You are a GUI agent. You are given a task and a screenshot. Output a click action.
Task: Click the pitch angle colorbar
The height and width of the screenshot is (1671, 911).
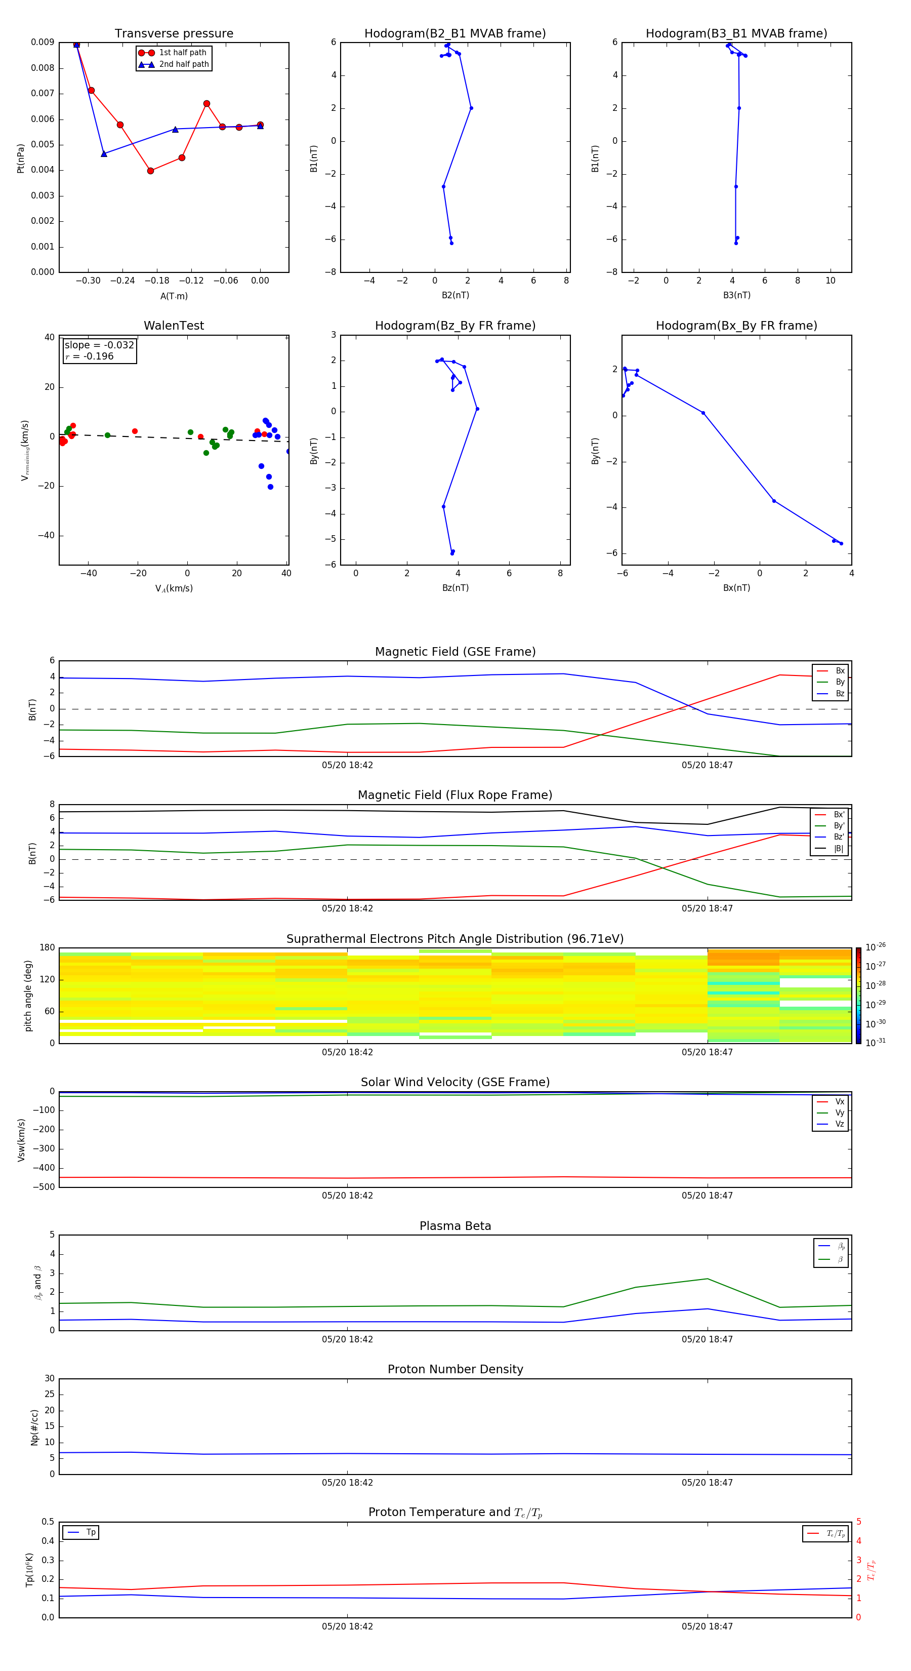[x=858, y=996]
